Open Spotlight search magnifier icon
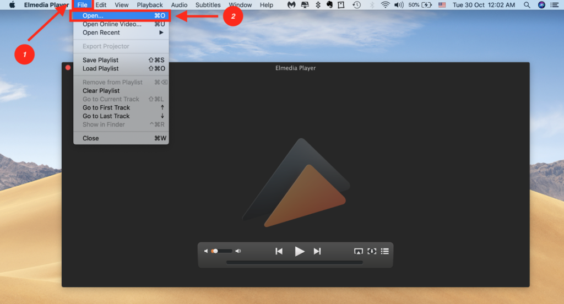The image size is (564, 304). (x=527, y=4)
